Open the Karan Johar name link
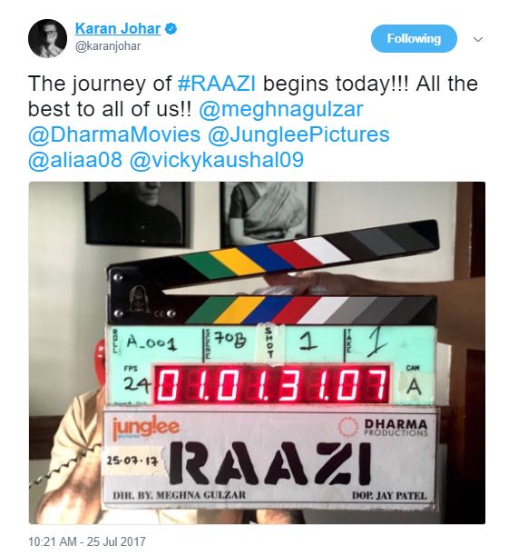The width and height of the screenshot is (508, 556). [118, 29]
